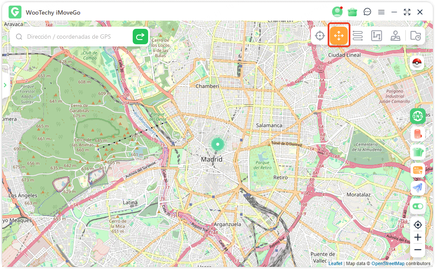Open the user account profile avatar
Viewport: 435px width, 269px height.
(337, 12)
